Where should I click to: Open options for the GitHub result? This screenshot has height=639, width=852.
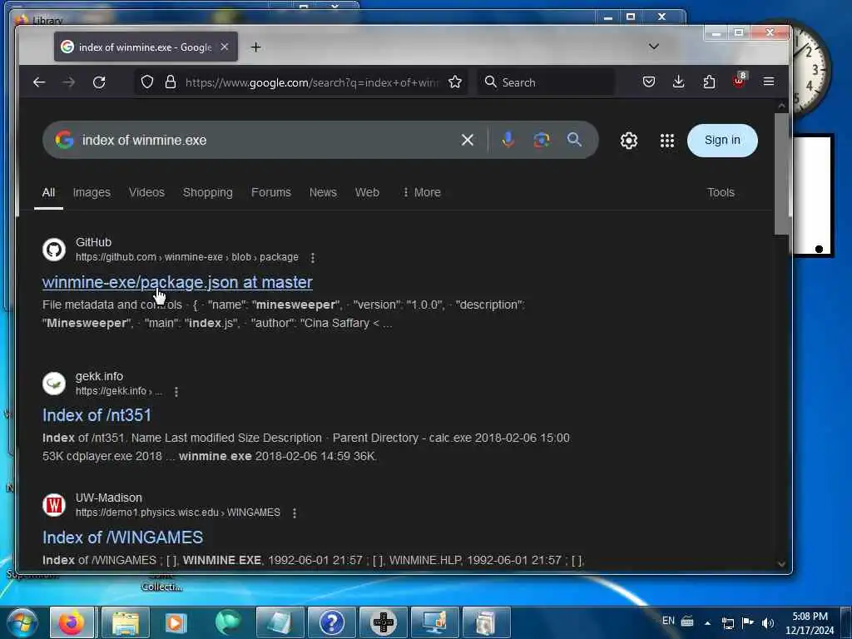point(313,258)
